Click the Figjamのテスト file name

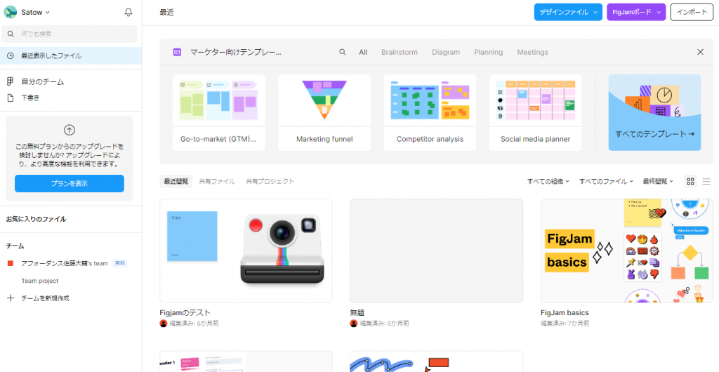click(x=185, y=313)
